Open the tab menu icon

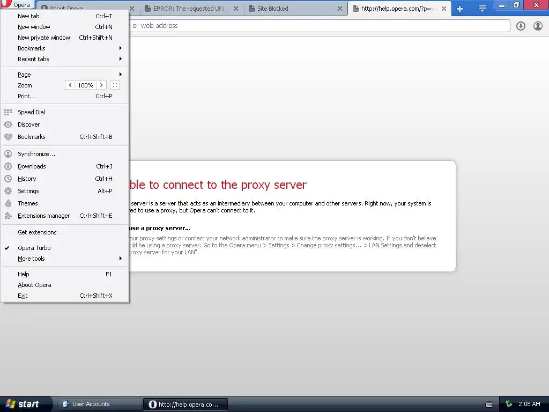(x=482, y=9)
